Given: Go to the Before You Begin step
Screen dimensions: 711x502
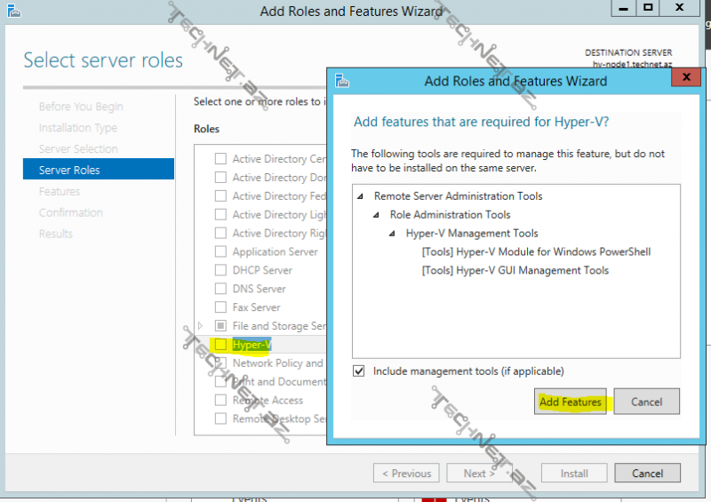Looking at the screenshot, I should [x=81, y=107].
